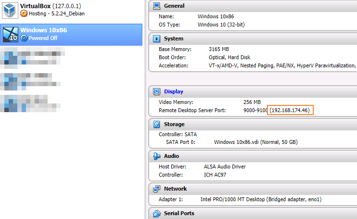Click the IP address 192.168.174.46

tap(290, 110)
